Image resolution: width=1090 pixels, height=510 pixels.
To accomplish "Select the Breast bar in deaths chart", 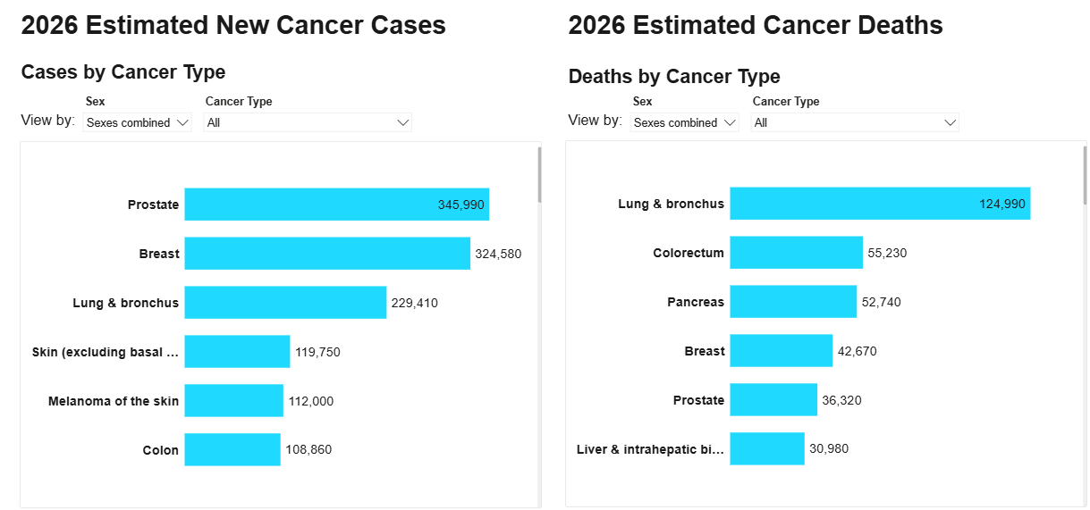I will (x=781, y=351).
